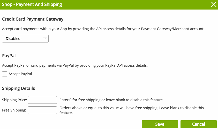The height and width of the screenshot is (129, 218).
Task: Save the payment and shipping settings
Action: tap(160, 124)
